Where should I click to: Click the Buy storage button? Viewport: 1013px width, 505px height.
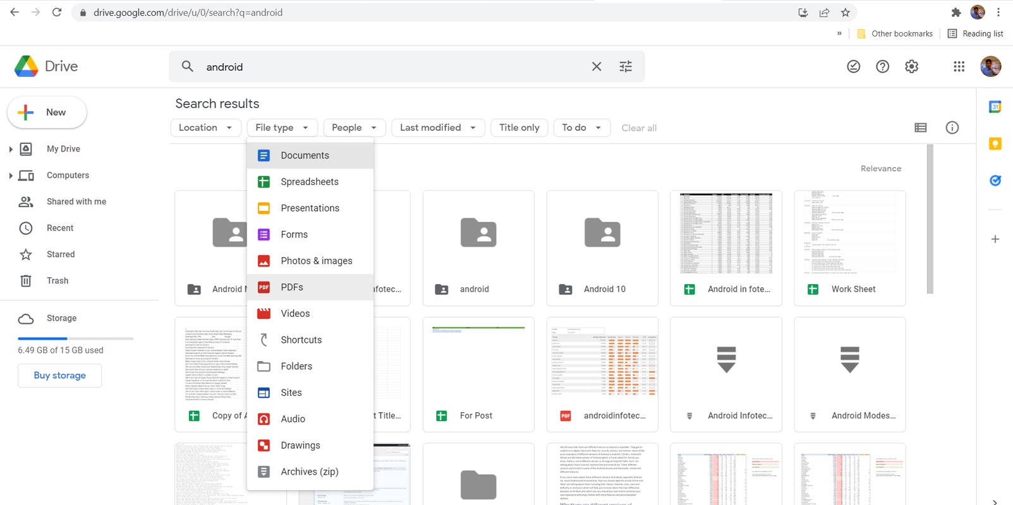[59, 376]
